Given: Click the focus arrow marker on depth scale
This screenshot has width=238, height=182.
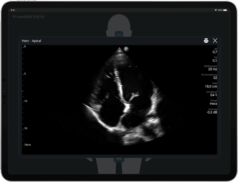Looking at the screenshot, I should click(23, 91).
